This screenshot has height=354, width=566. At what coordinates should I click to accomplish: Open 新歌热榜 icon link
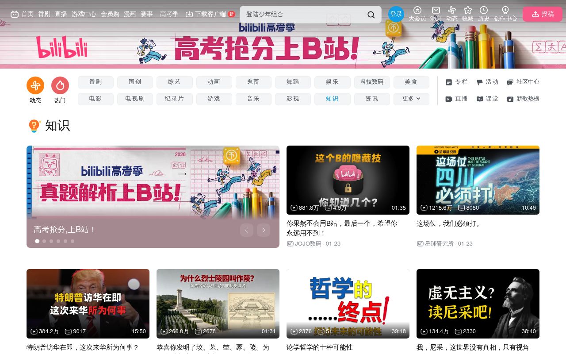510,99
